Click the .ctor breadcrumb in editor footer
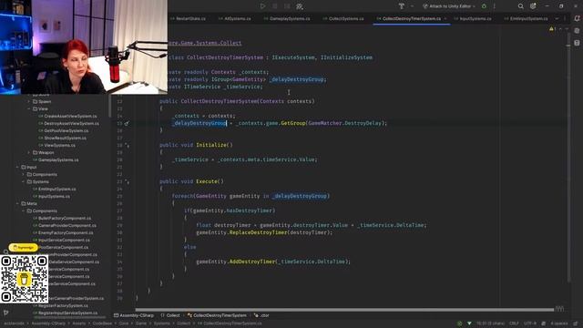583x328 pixels. tap(261, 315)
